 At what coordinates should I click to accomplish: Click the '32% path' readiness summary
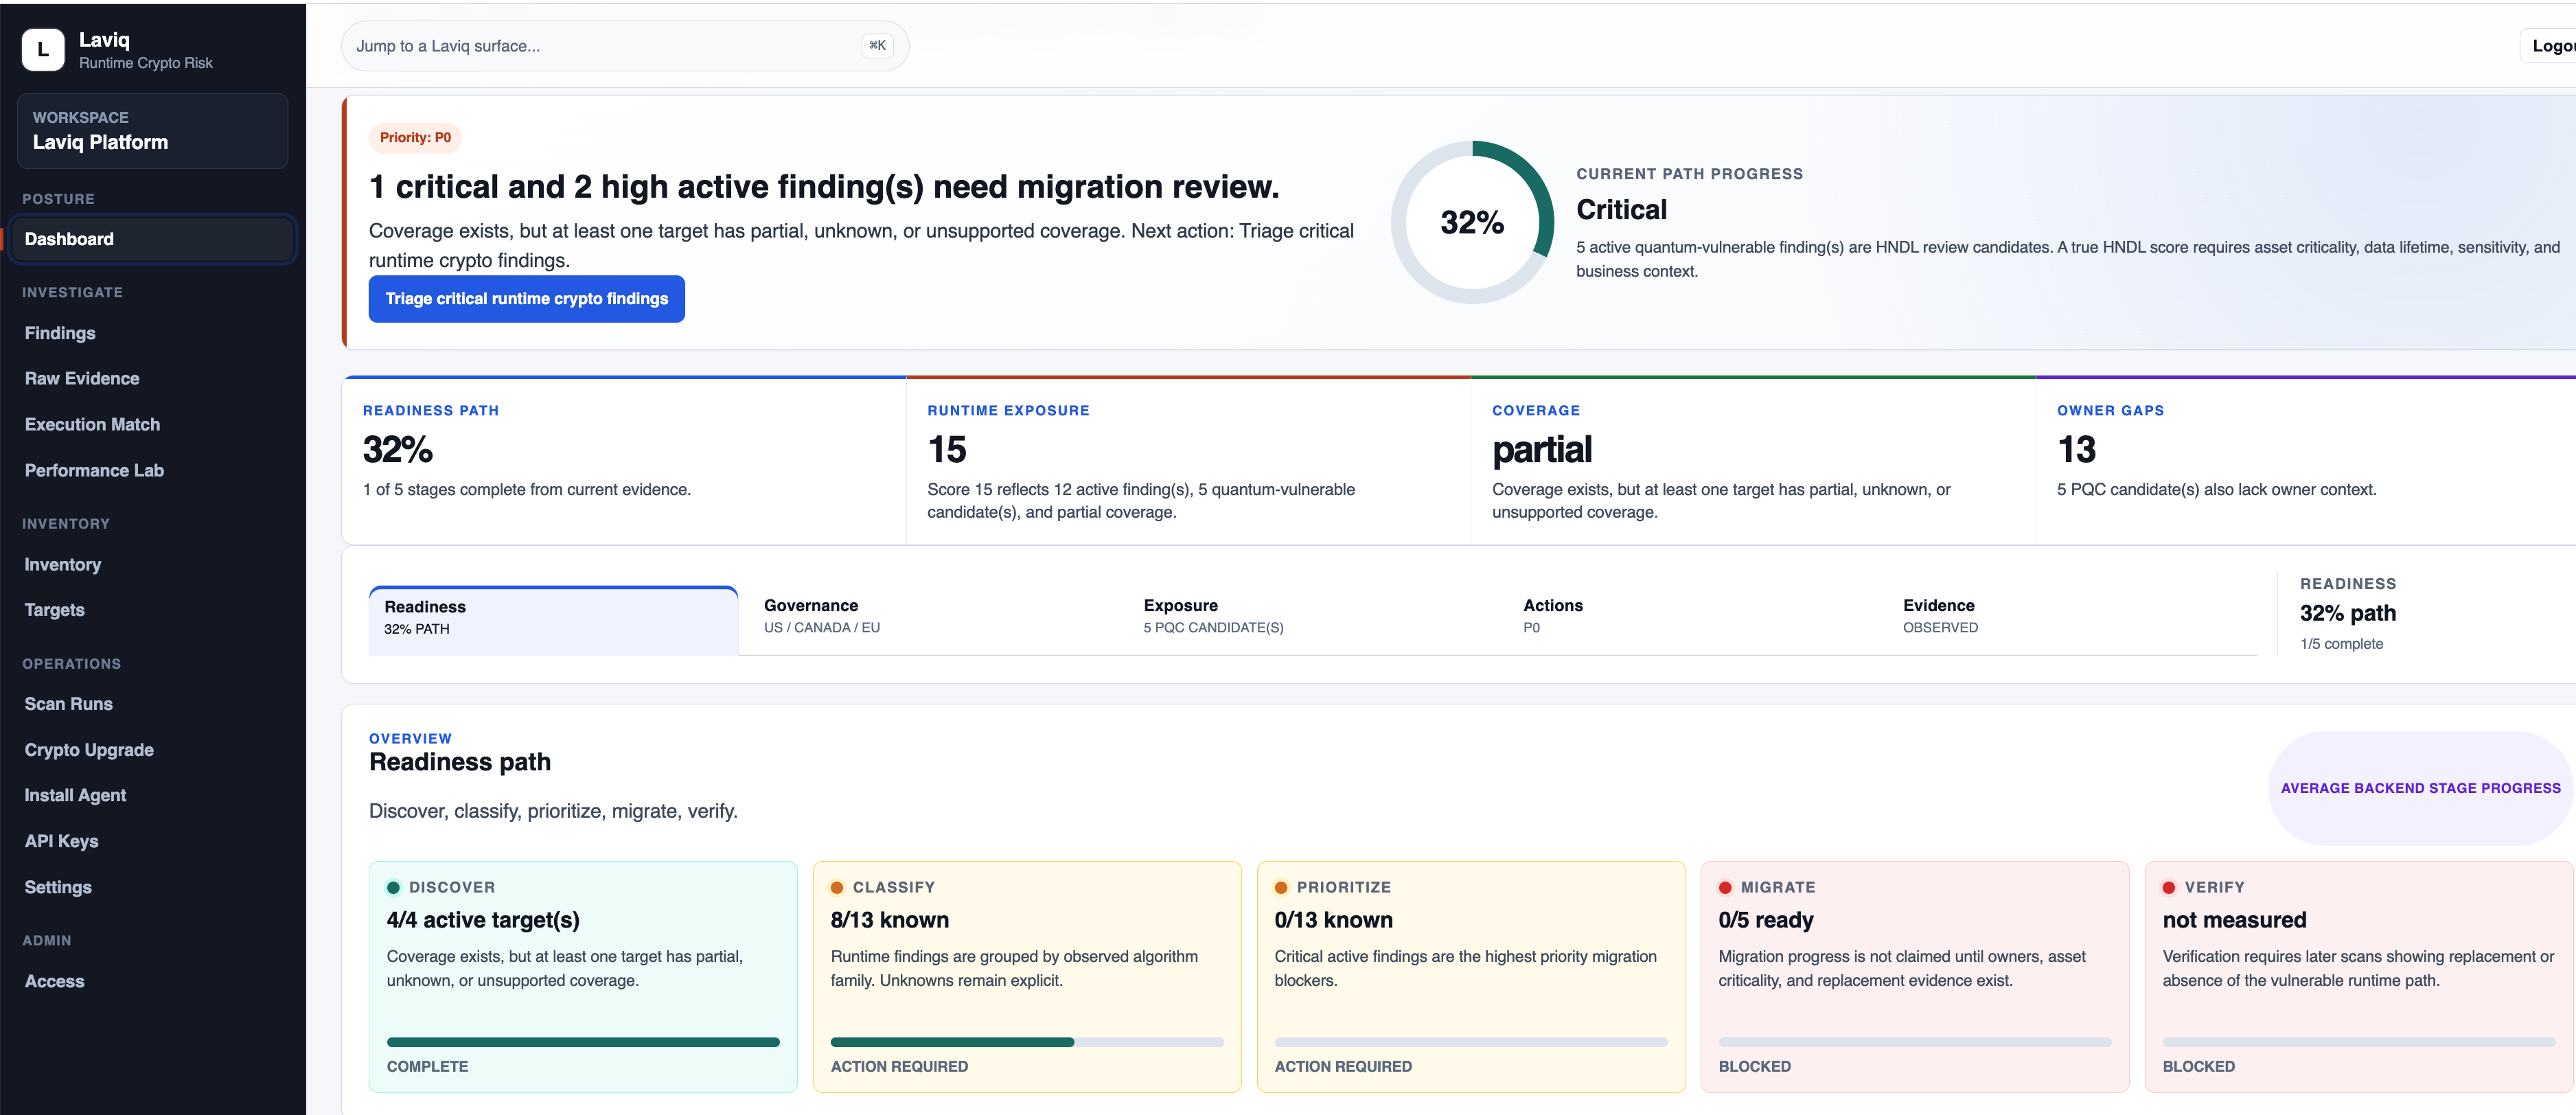pos(2348,614)
